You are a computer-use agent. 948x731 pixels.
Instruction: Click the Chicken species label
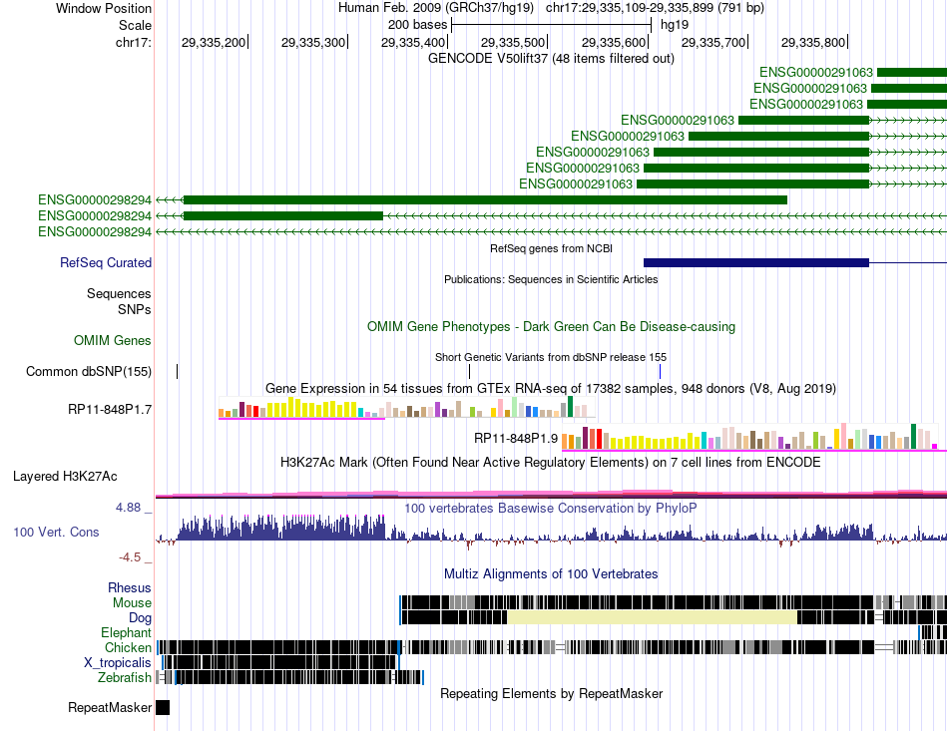tap(128, 647)
